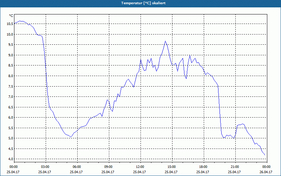Viewport: 281px width, 176px height.
Task: Pick the 18:00 label on the time axis
Action: 204,167
